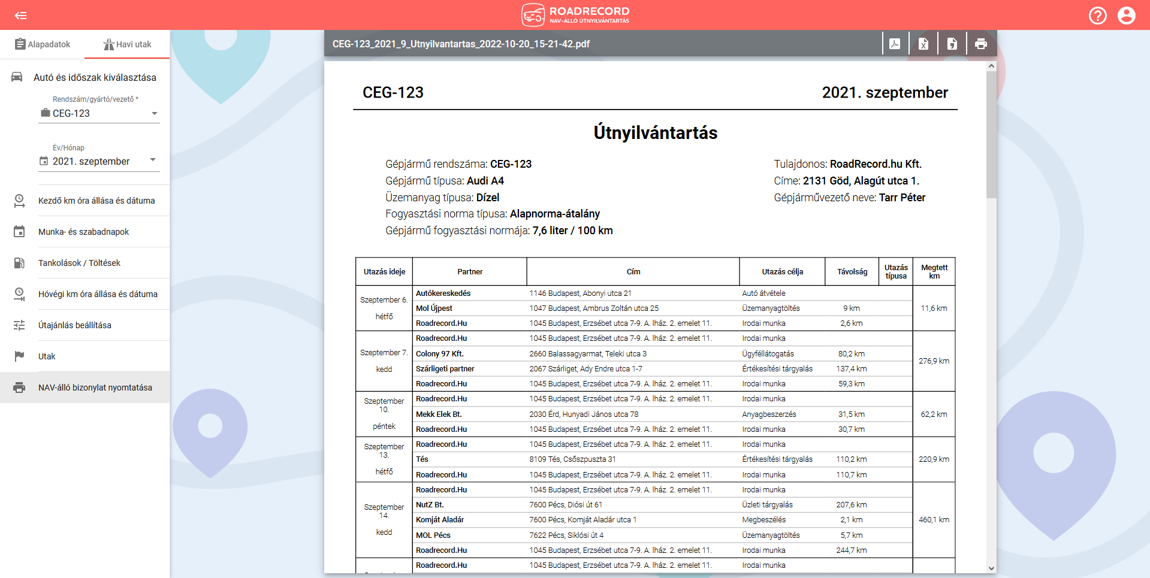The width and height of the screenshot is (1150, 578).
Task: Collapse sidebar with the back arrow icon
Action: point(20,15)
